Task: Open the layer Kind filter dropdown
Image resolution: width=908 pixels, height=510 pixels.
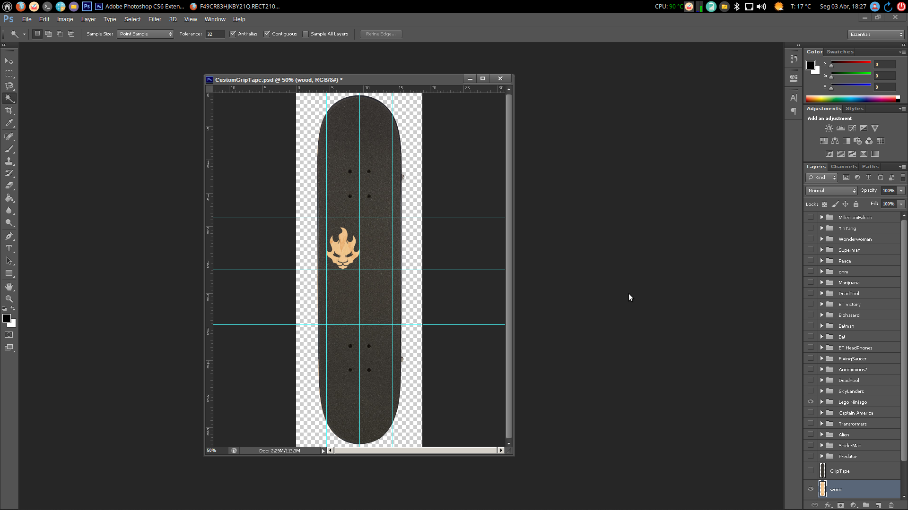Action: click(x=822, y=178)
